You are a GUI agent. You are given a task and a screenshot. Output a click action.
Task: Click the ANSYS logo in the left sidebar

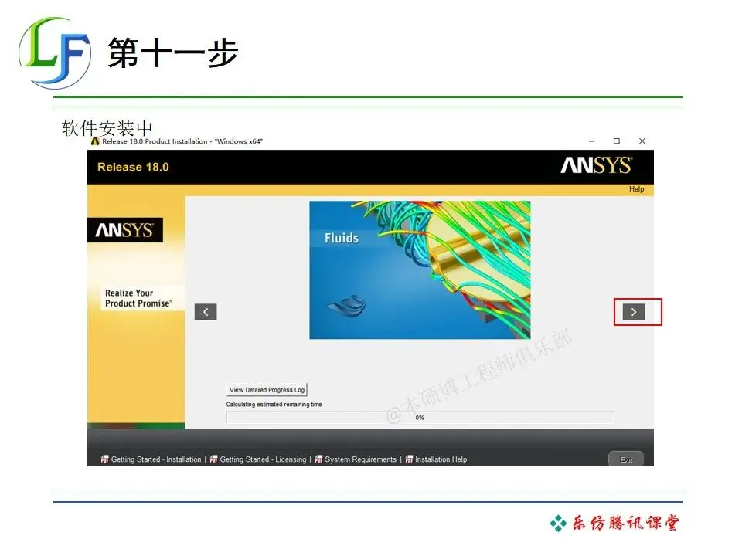(x=125, y=230)
